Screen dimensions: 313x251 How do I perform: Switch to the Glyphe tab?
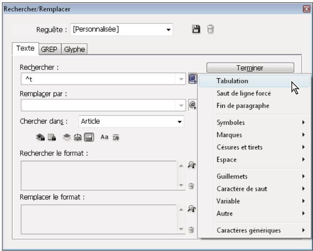(75, 49)
